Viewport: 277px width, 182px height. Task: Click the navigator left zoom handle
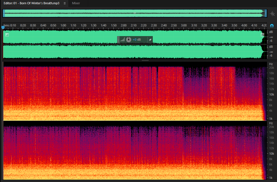4,13
